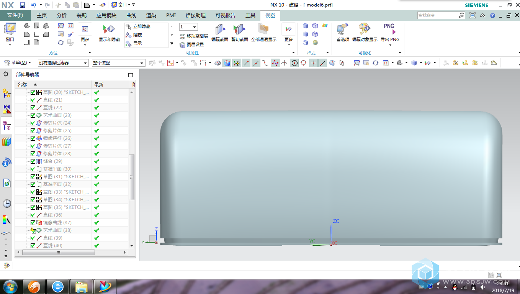Switch to the 渲染 tab
The image size is (520, 294).
[151, 15]
